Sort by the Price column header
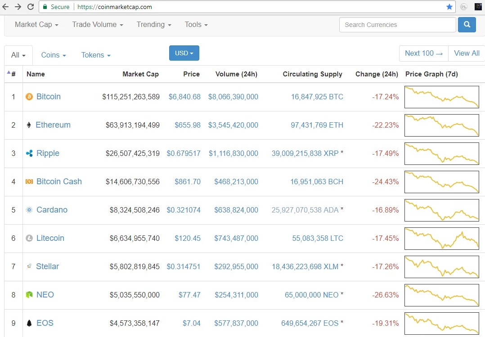The width and height of the screenshot is (485, 337). pyautogui.click(x=191, y=74)
